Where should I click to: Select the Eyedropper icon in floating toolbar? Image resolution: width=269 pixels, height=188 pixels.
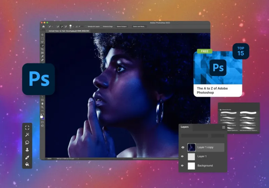point(27,157)
